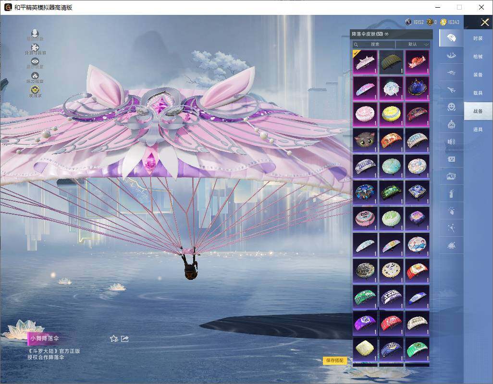Switch to the 时装 tab
Image resolution: width=493 pixels, height=384 pixels.
tap(478, 38)
